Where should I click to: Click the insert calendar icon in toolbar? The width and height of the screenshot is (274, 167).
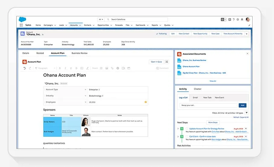[129, 68]
